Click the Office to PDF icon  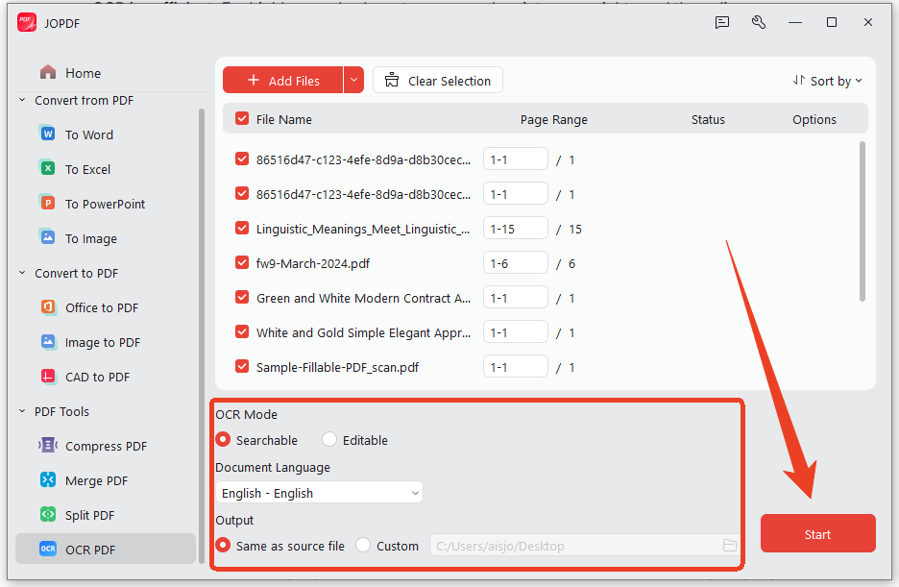pos(48,306)
